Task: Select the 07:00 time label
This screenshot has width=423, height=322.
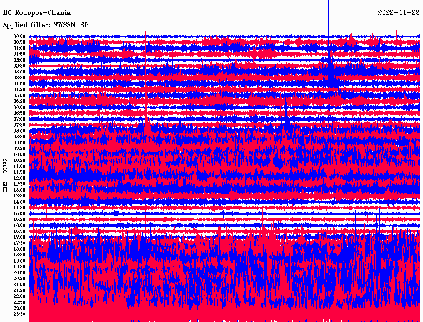Action: tap(19, 119)
